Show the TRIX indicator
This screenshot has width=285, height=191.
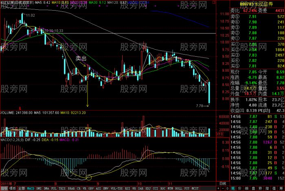tap(62, 189)
